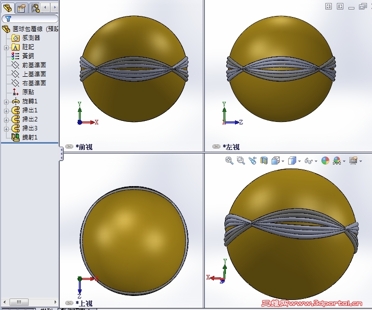372x310 pixels.
Task: Click the feature tree scrollbar left arrow
Action: (5, 302)
